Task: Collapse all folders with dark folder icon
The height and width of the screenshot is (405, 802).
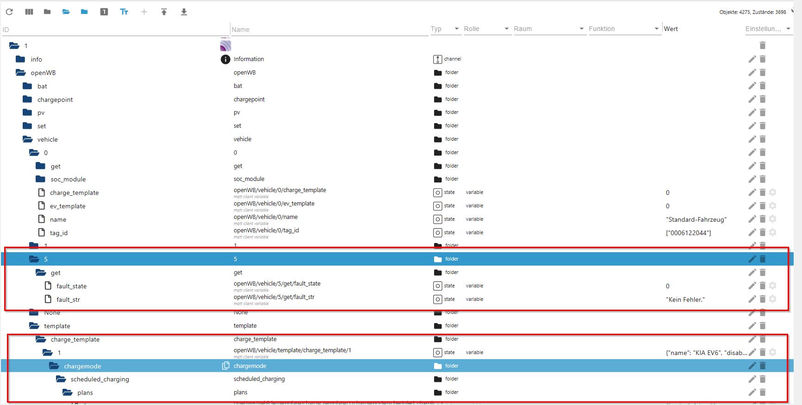Action: coord(47,12)
